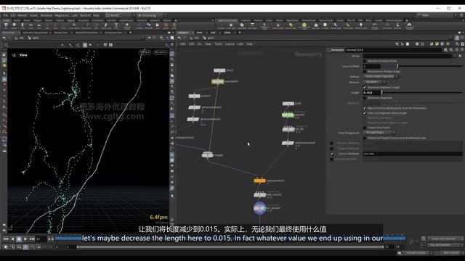Toggle Resample by Polygon Edge checkbox

(x=365, y=71)
